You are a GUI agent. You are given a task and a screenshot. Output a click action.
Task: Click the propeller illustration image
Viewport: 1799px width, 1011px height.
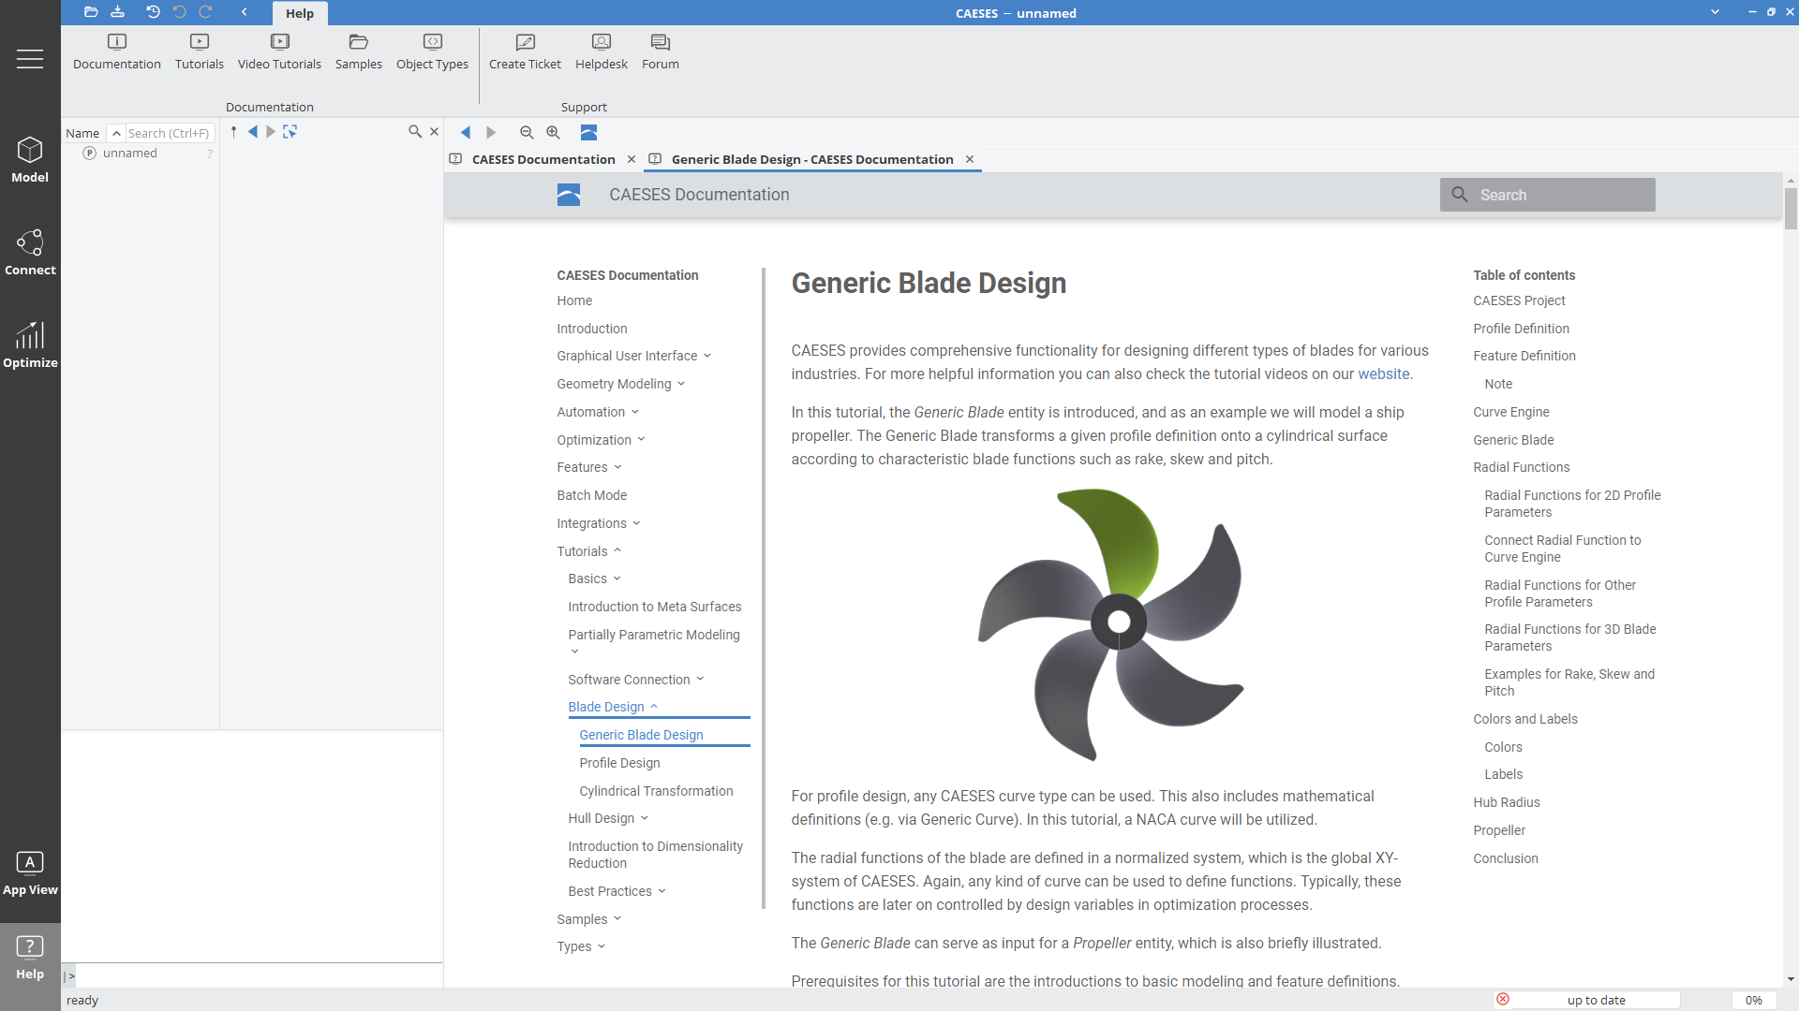tap(1110, 624)
